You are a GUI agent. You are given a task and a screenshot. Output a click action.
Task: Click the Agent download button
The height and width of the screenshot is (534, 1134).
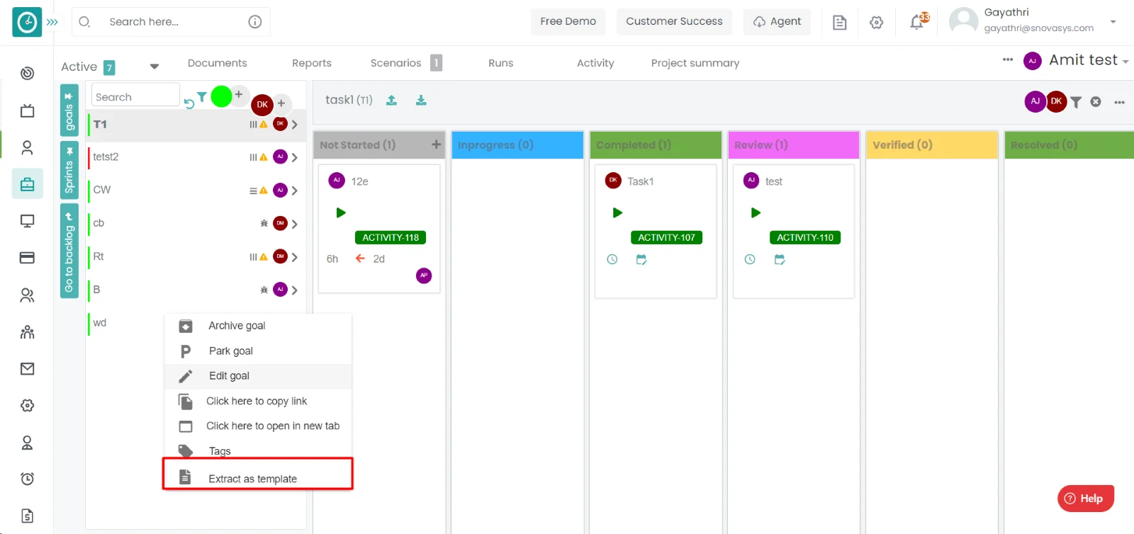coord(777,21)
